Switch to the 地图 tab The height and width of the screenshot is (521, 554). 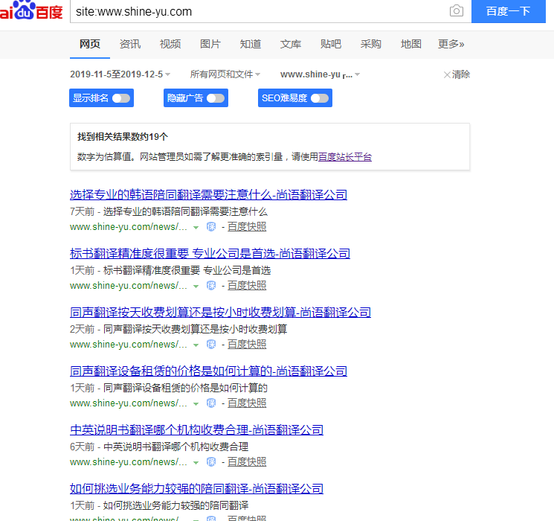click(411, 44)
